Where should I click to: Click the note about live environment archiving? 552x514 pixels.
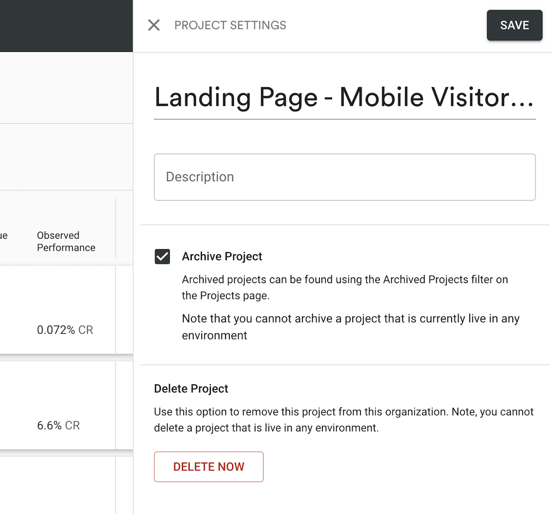351,327
